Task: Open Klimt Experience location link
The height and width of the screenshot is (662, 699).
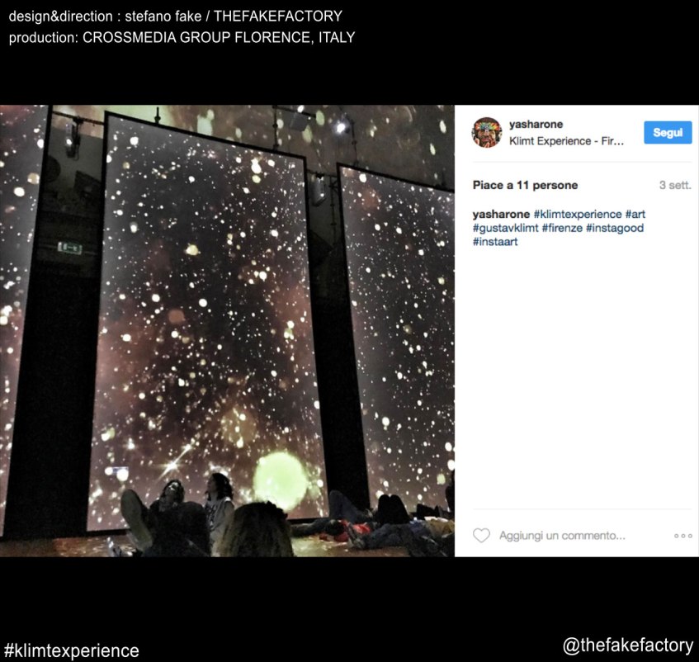Action: click(566, 141)
